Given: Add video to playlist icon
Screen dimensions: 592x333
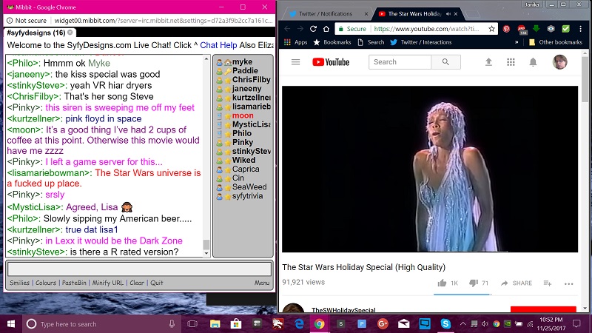Looking at the screenshot, I should pyautogui.click(x=548, y=283).
